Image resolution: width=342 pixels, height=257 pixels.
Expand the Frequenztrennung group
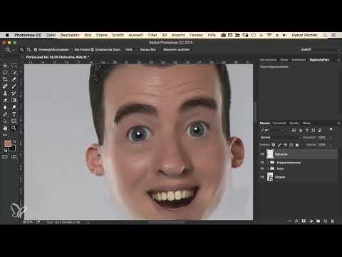(268, 163)
